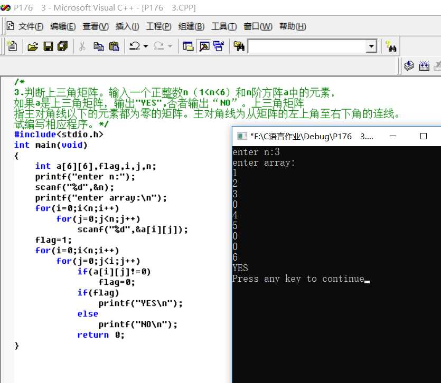Click the Save All icon

click(63, 46)
